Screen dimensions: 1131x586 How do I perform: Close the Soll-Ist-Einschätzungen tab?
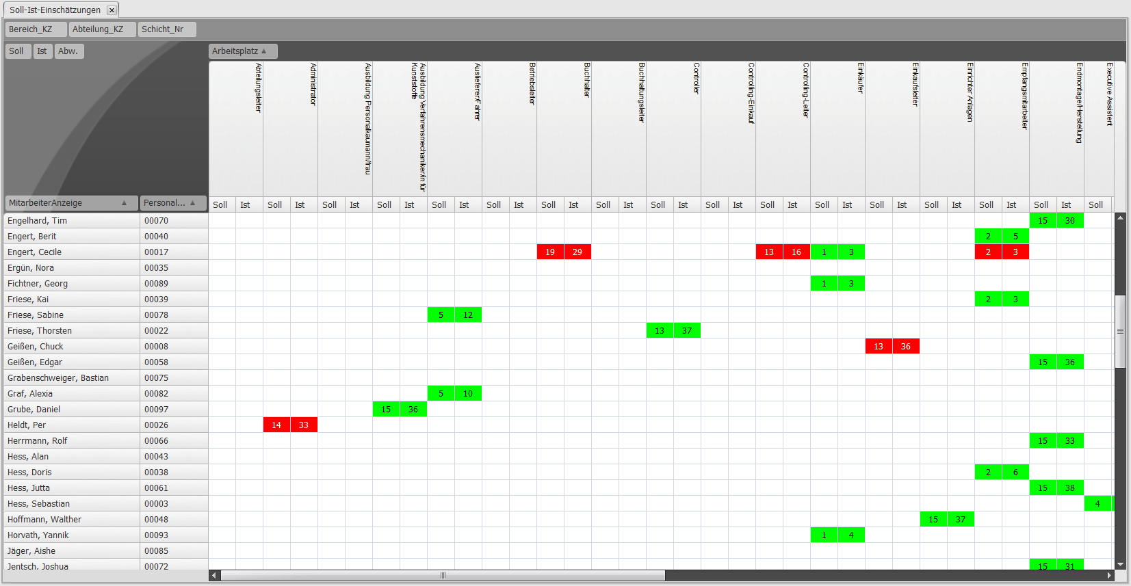[112, 10]
